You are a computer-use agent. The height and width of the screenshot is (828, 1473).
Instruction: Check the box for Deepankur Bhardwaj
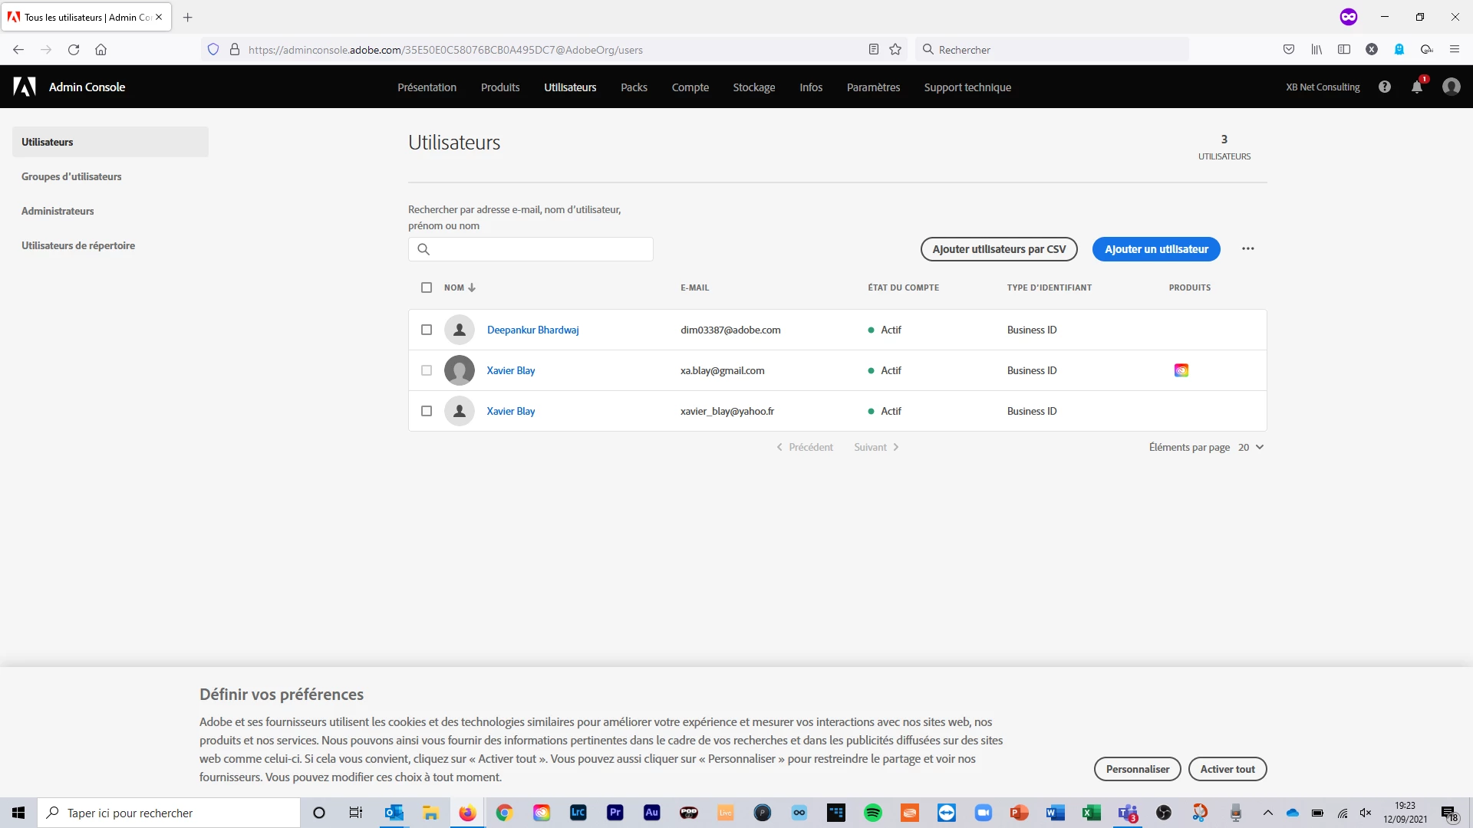(x=427, y=330)
